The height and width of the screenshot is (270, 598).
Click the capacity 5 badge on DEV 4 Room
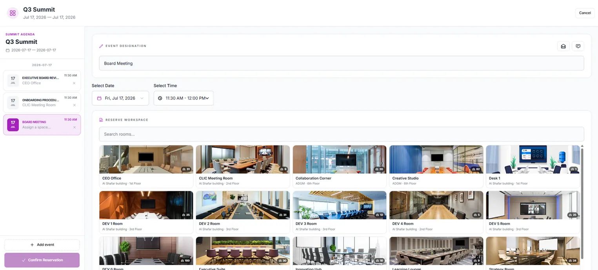click(477, 215)
